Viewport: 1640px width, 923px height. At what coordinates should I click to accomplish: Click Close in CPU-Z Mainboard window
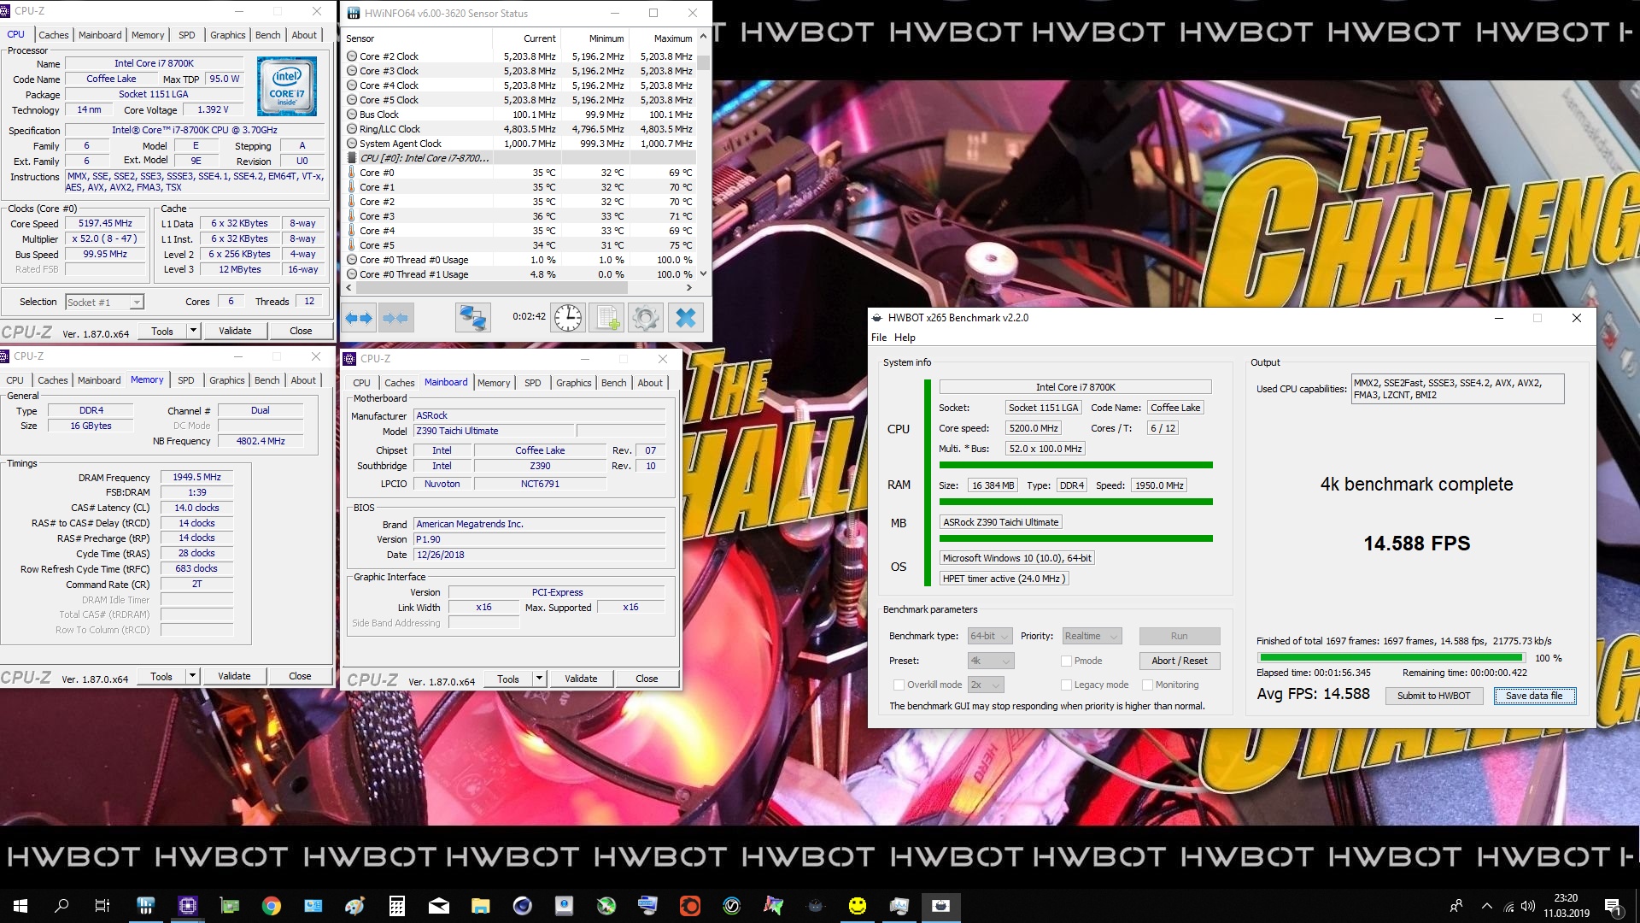tap(647, 679)
